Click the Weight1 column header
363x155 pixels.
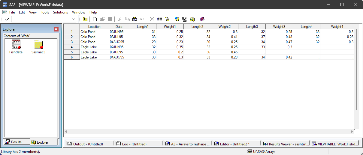tap(170, 27)
